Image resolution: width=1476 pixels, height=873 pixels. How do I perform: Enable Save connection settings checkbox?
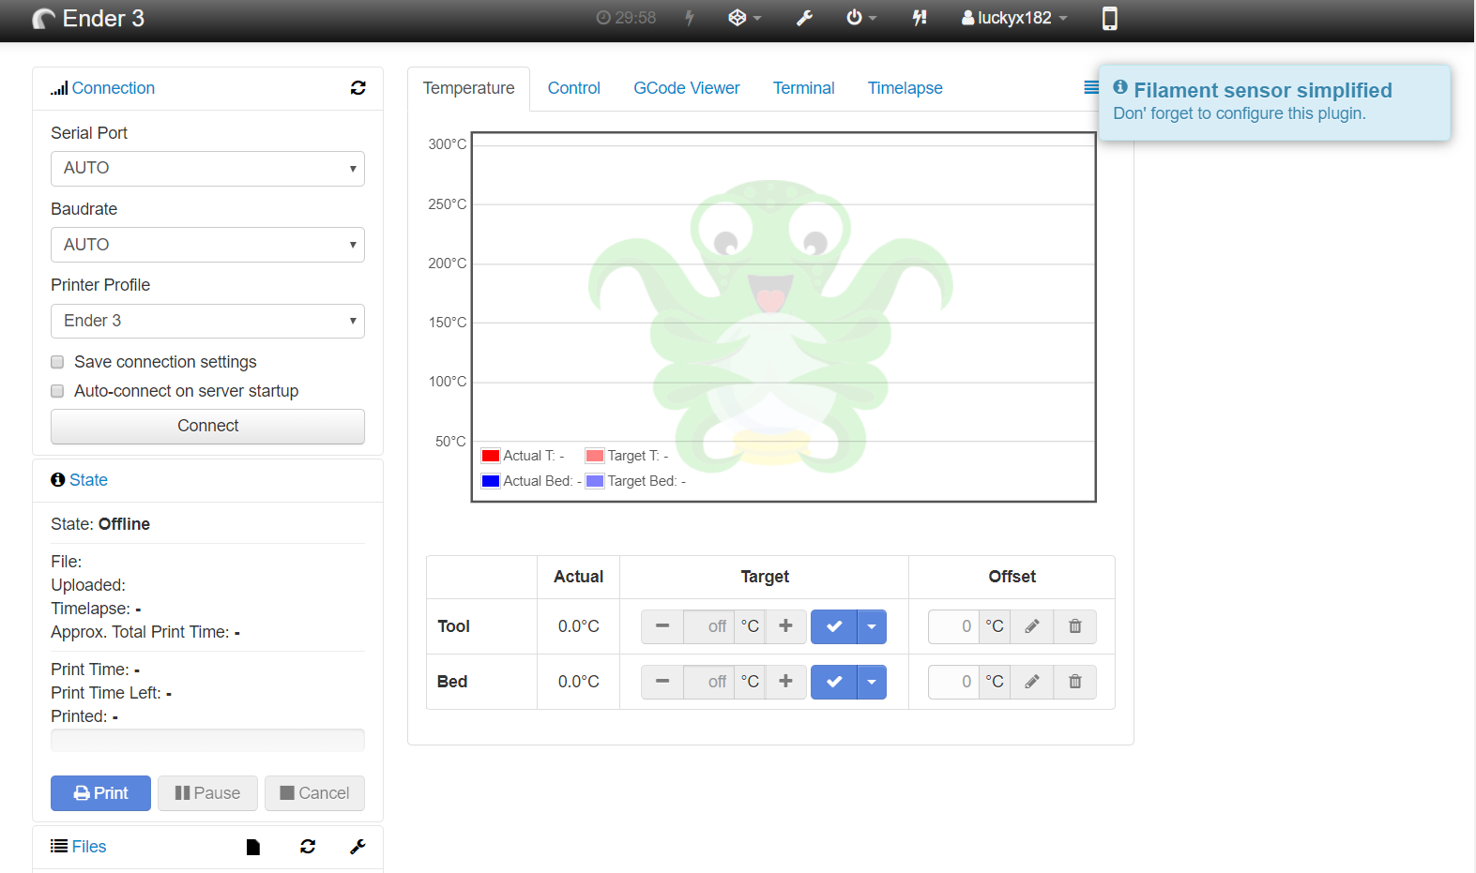point(57,362)
